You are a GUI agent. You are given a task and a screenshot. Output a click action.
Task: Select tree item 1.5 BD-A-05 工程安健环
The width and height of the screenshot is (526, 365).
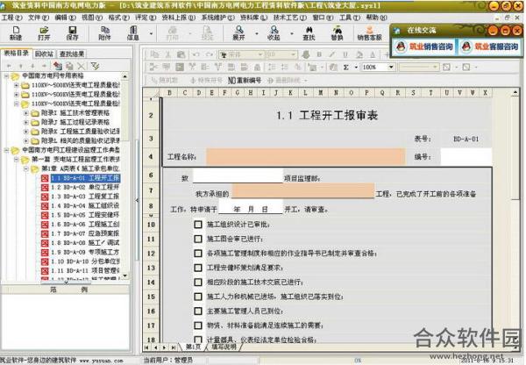point(85,215)
